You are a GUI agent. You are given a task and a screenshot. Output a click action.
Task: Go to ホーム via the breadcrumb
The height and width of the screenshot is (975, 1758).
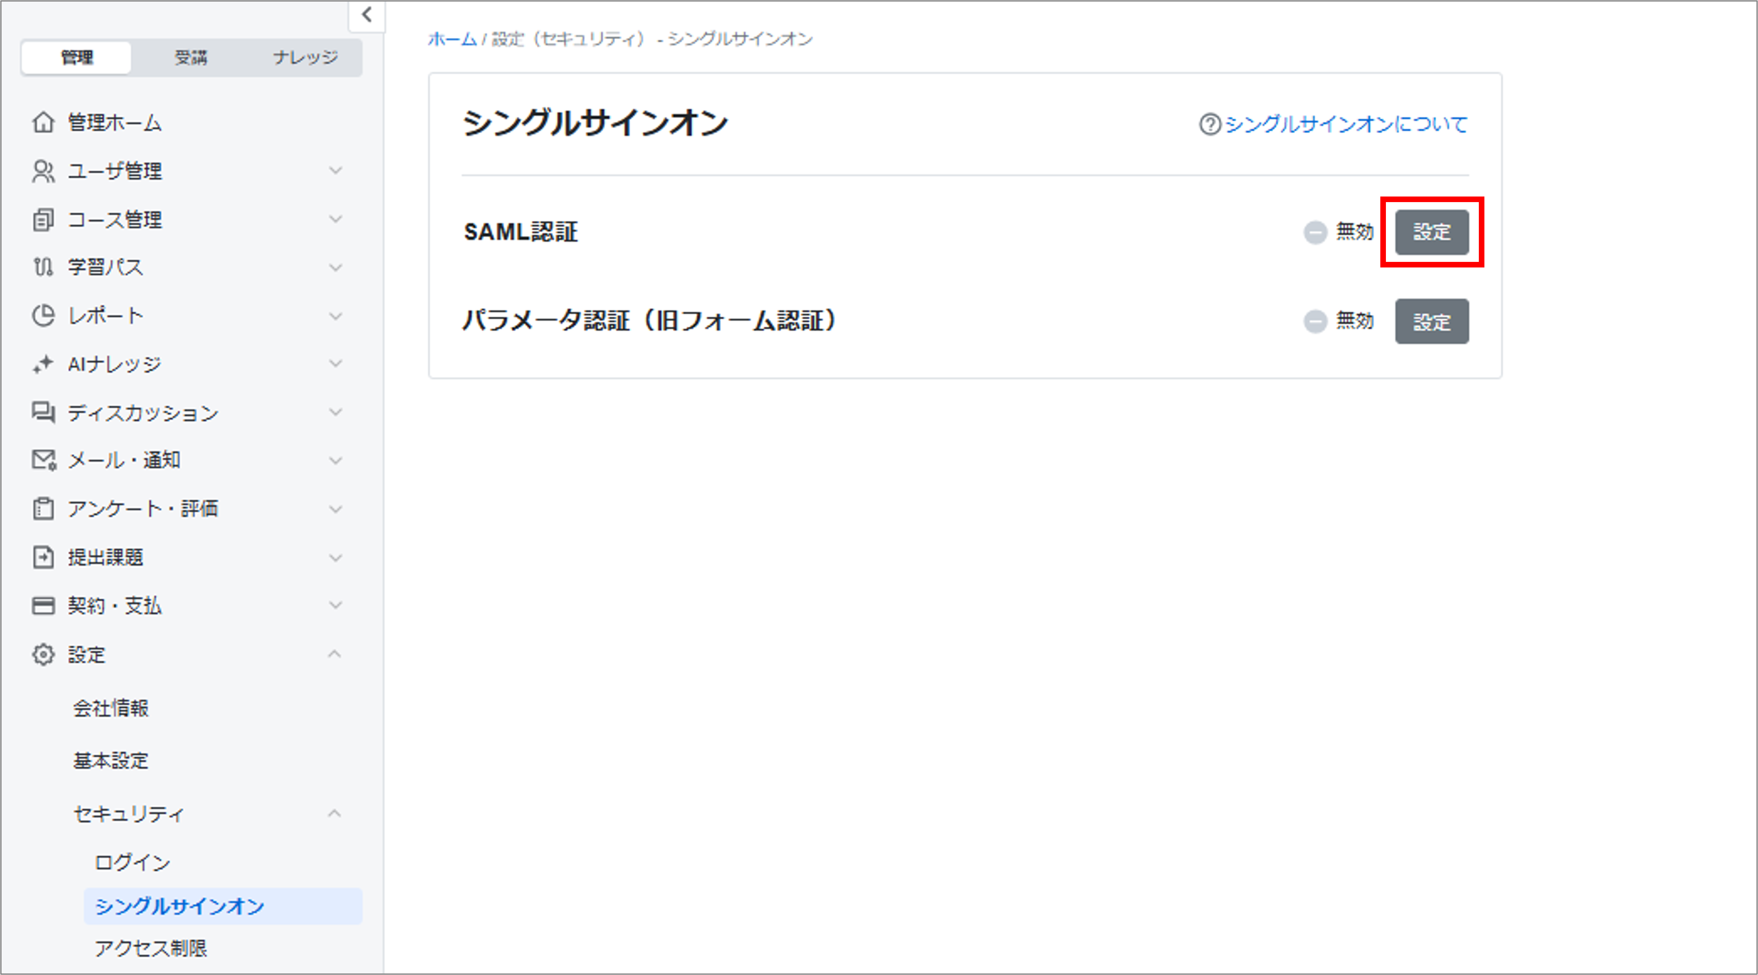[x=452, y=39]
